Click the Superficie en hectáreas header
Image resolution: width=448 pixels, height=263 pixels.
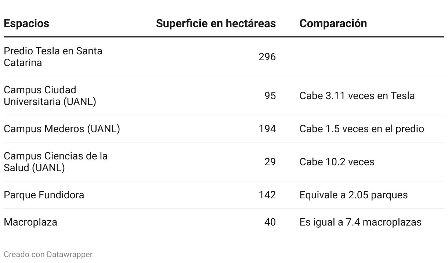(x=216, y=23)
